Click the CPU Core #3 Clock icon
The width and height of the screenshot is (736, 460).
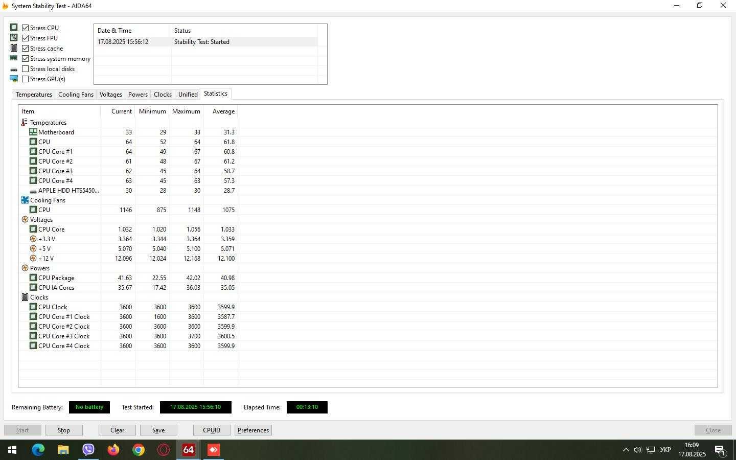click(33, 336)
